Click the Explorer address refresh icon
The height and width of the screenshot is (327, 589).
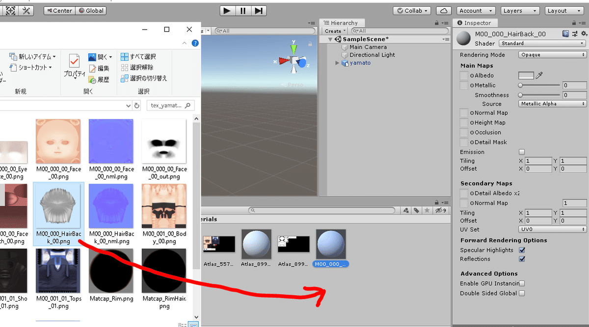[137, 105]
